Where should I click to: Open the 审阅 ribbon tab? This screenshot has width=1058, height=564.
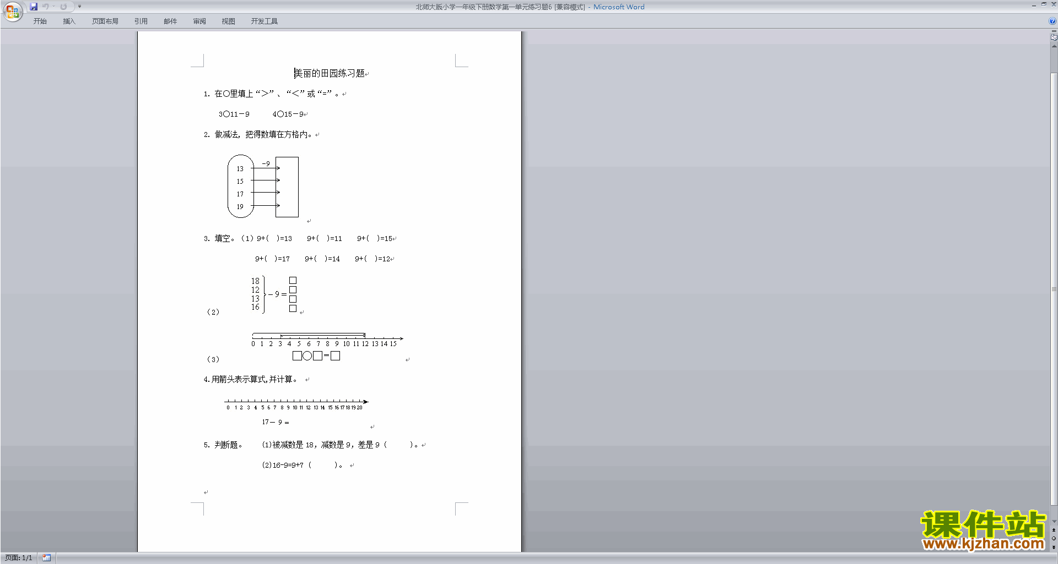pyautogui.click(x=199, y=21)
